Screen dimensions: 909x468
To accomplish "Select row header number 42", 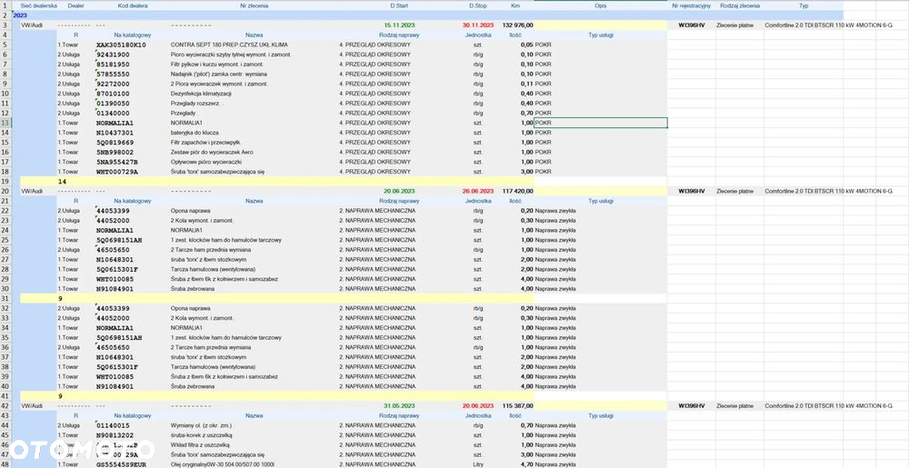I will (5, 406).
